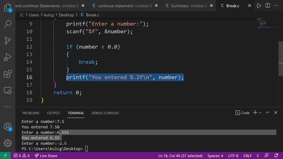This screenshot has width=283, height=159.
Task: Click the editor vertical scrollbar
Action: point(281,59)
